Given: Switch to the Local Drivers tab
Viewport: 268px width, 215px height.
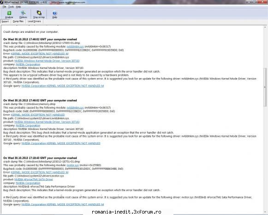Looking at the screenshot, I should (x=34, y=21).
